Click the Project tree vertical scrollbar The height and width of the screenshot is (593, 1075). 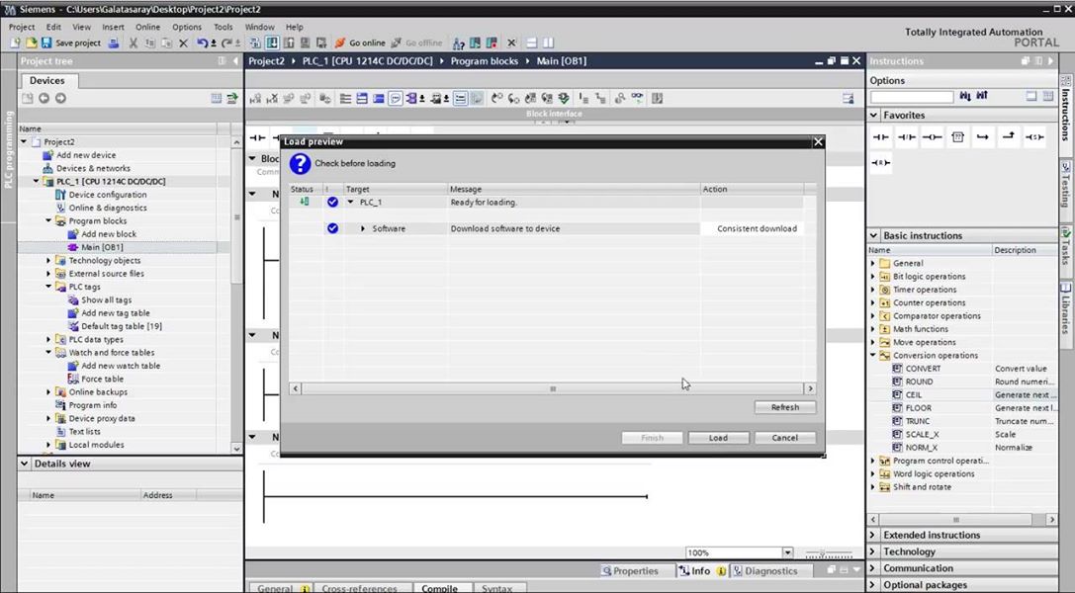(x=236, y=295)
